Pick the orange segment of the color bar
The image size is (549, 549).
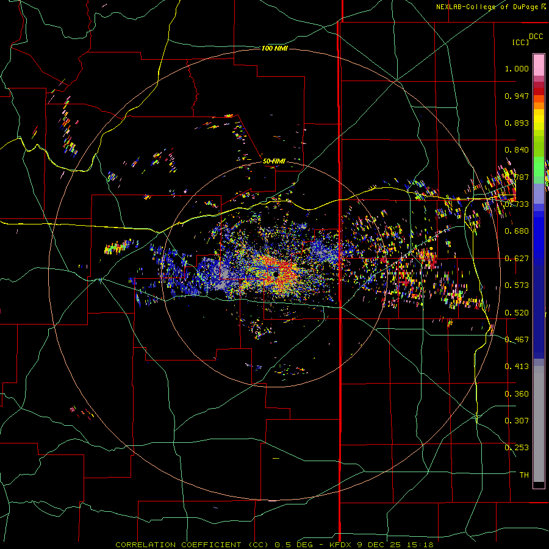(539, 106)
